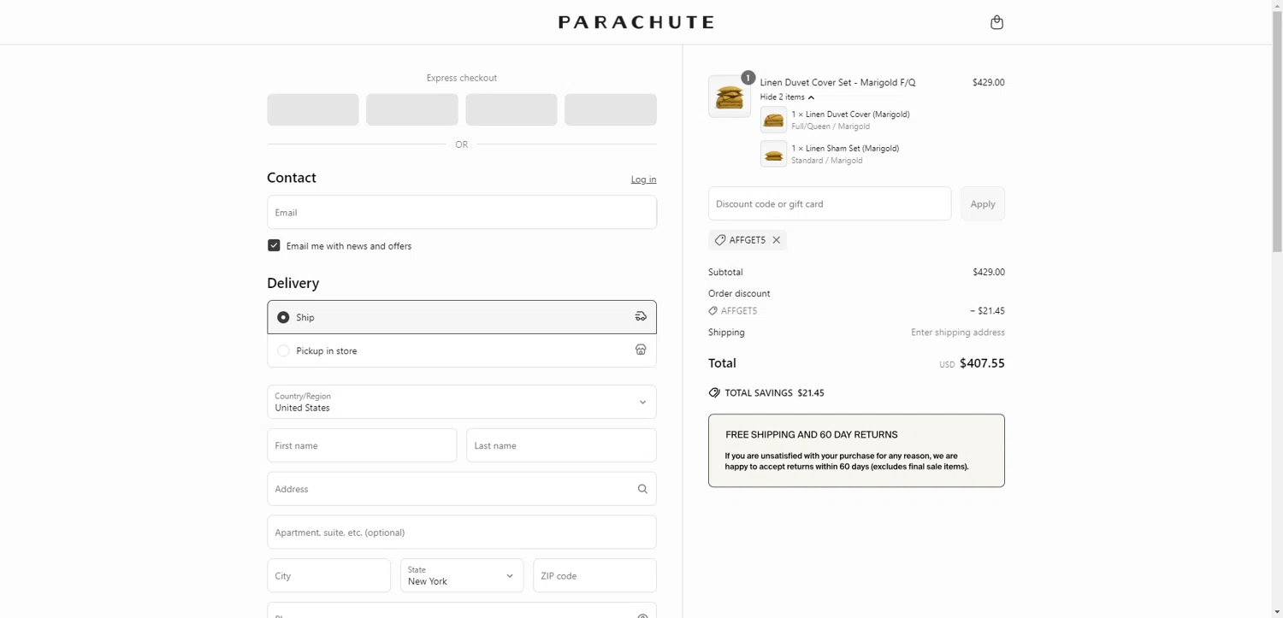This screenshot has height=618, width=1283.
Task: Focus the Discount code or gift card field
Action: coord(829,203)
